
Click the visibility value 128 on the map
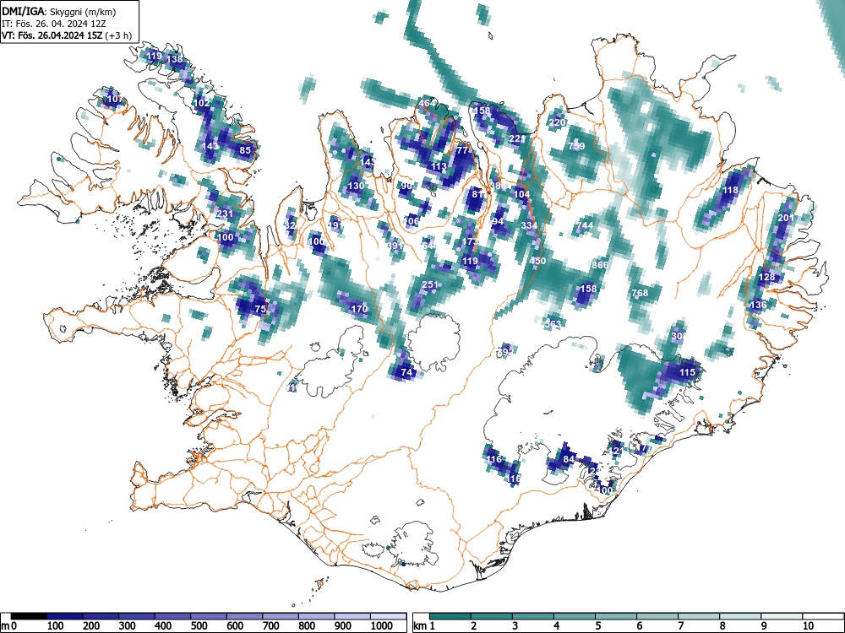[766, 277]
